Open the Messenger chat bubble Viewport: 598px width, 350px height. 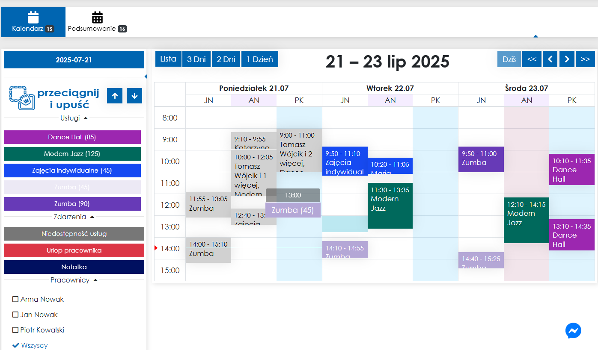pyautogui.click(x=573, y=330)
